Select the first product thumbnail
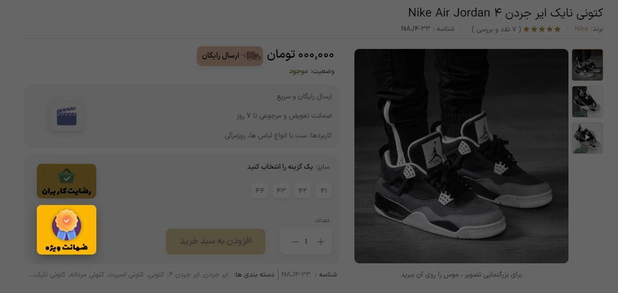This screenshot has height=293, width=618. [587, 65]
